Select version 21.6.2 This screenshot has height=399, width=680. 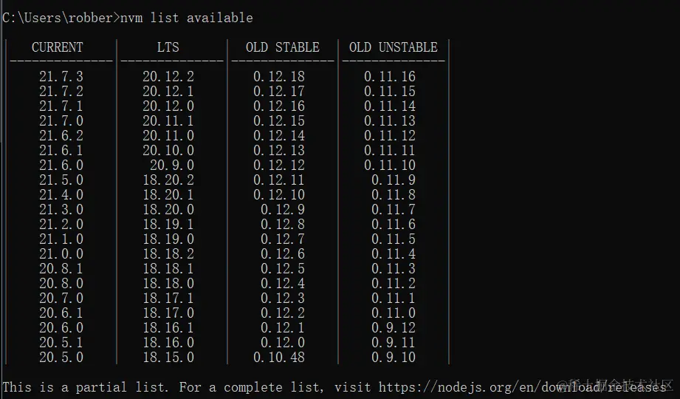tap(61, 136)
